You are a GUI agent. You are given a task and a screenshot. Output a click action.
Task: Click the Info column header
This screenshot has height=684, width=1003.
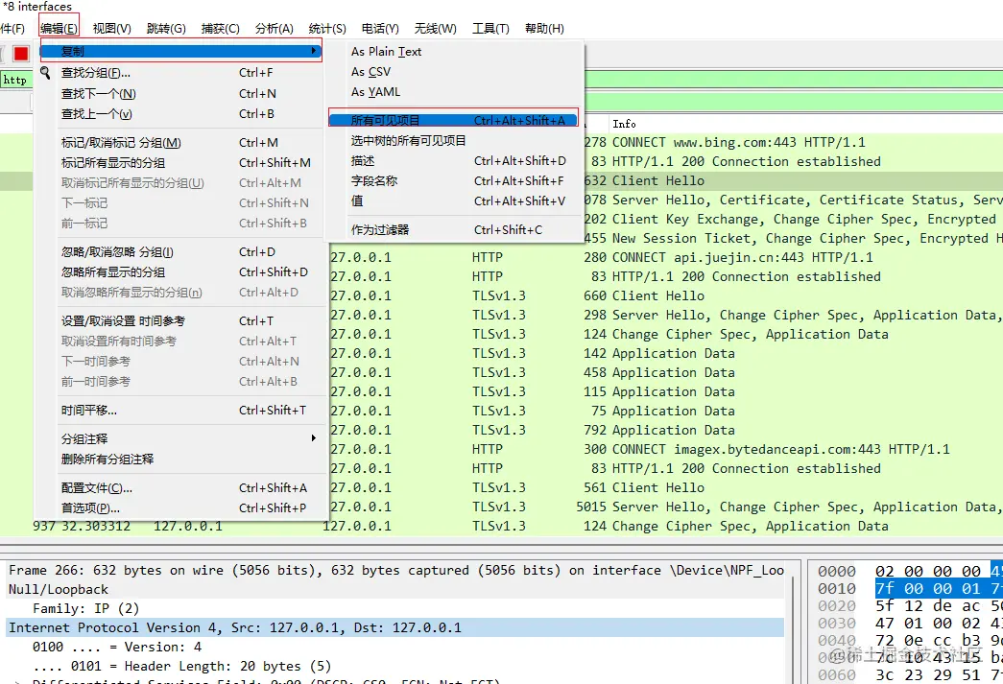624,124
